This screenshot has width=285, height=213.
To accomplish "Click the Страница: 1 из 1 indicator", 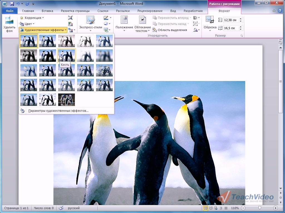I will pos(16,208).
